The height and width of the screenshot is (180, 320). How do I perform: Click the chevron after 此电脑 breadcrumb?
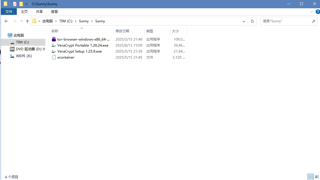[56, 21]
